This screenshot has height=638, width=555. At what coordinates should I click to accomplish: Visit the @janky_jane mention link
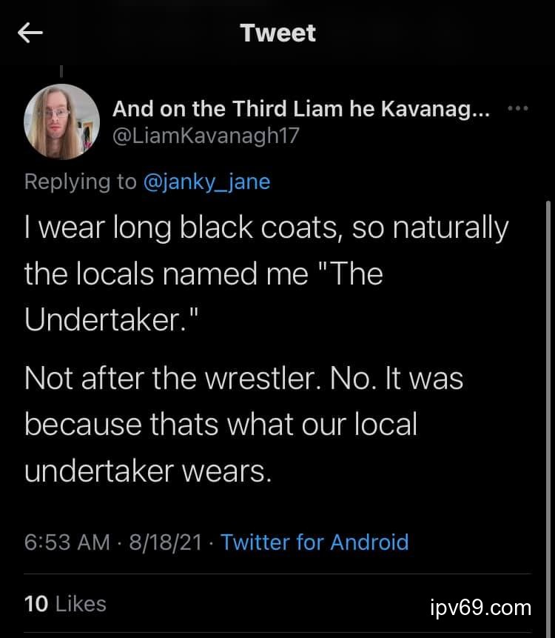pyautogui.click(x=206, y=182)
